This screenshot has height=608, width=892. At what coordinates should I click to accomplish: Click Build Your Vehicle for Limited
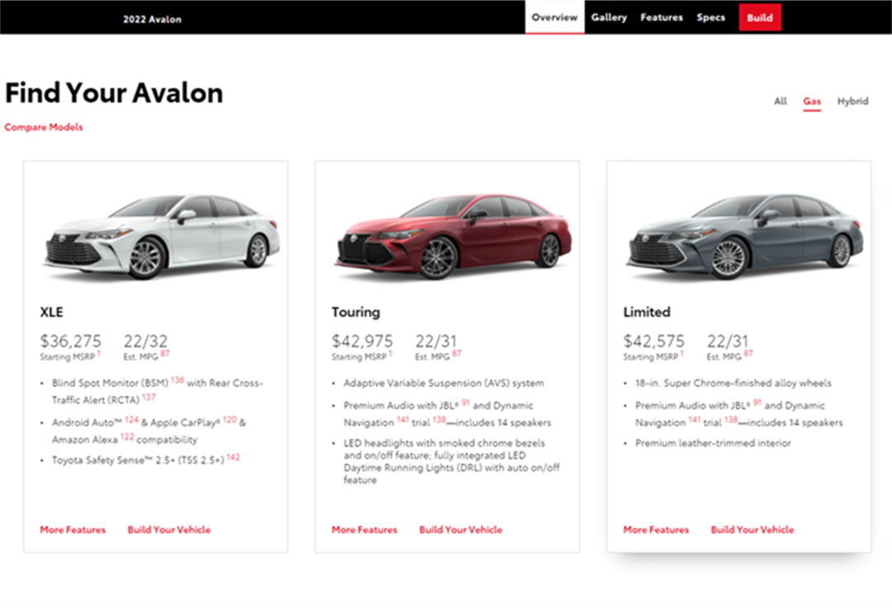[x=752, y=530]
